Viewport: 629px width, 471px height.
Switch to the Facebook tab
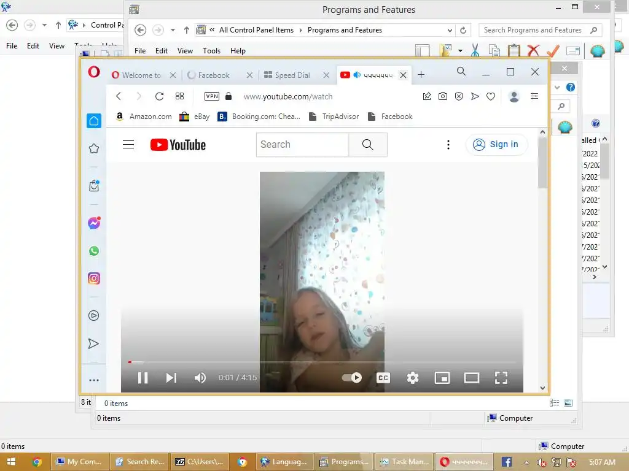tap(214, 75)
